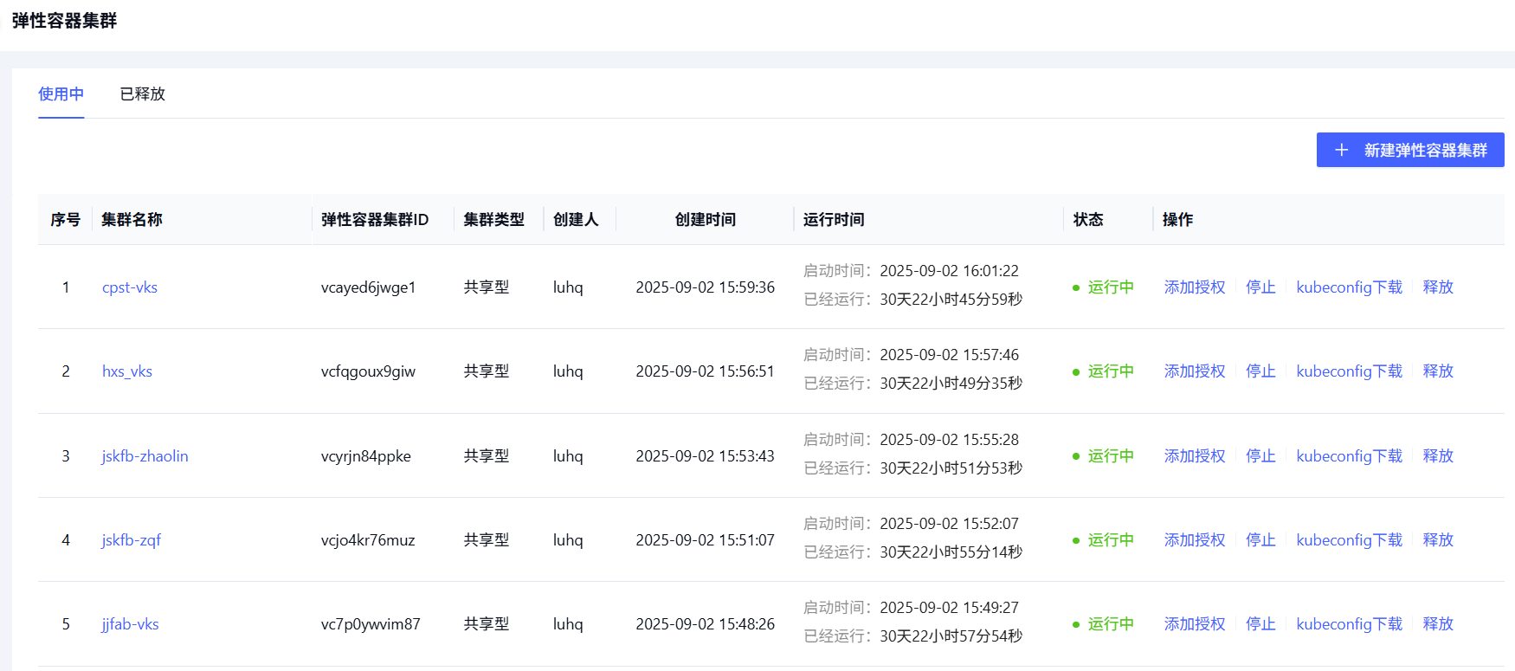Select the 使用中 tab
The image size is (1515, 671).
[61, 94]
